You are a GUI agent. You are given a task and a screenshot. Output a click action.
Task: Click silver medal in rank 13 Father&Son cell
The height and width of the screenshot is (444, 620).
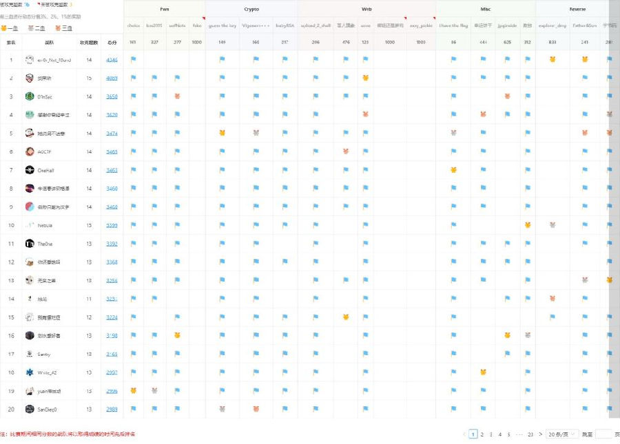coord(585,279)
